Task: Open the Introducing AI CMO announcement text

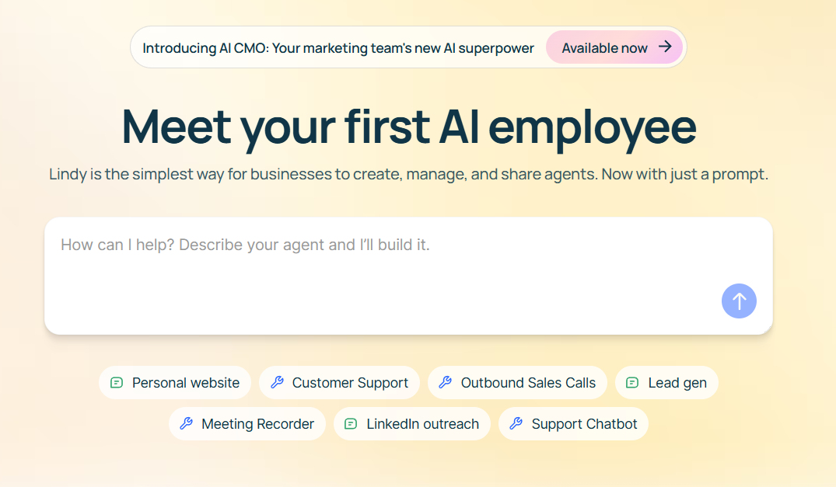Action: [338, 48]
